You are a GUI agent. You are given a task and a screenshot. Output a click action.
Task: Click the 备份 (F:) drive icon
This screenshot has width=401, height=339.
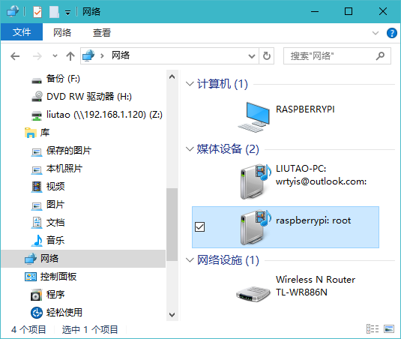coord(37,81)
